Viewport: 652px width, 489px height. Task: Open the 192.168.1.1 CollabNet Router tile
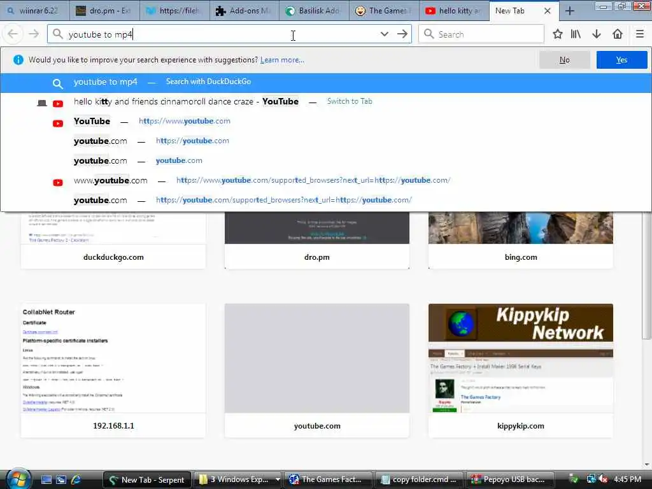113,371
